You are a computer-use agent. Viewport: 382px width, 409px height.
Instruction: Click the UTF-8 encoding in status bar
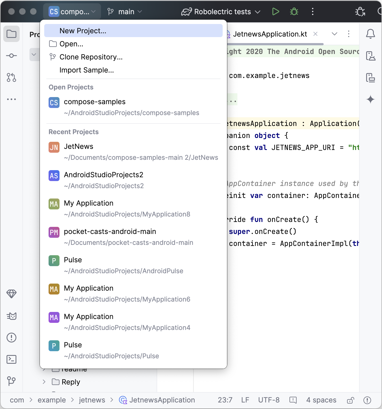point(269,400)
